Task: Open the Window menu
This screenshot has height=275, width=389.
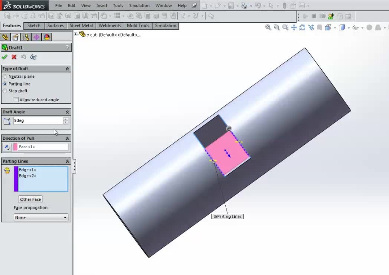Action: coord(163,5)
